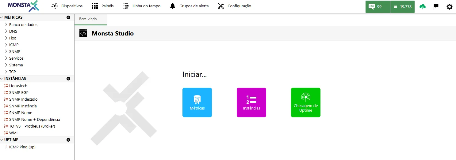
Task: Add a new metric with plus icon
Action: 68,17
